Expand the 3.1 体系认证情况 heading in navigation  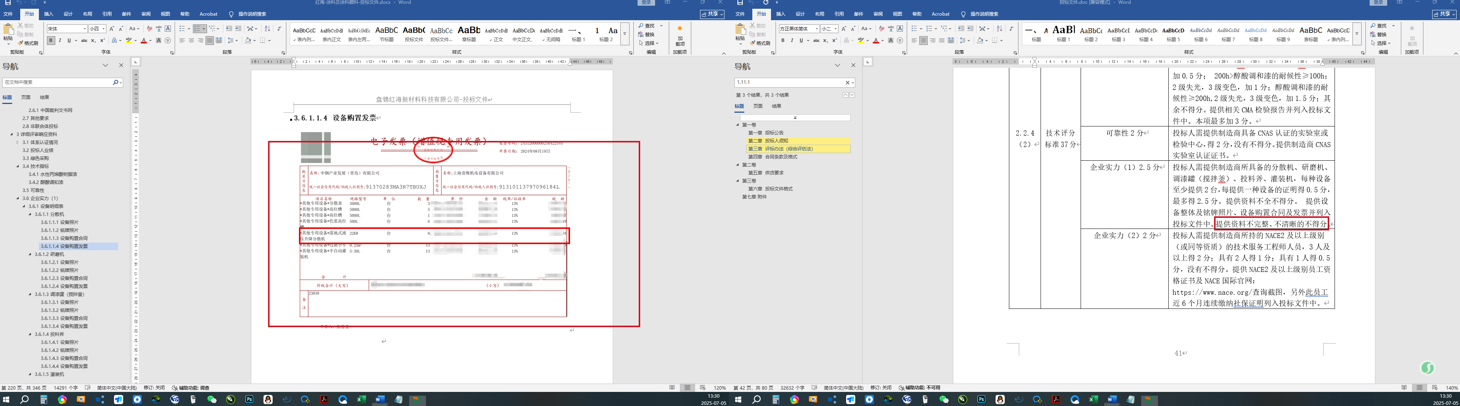[x=18, y=142]
